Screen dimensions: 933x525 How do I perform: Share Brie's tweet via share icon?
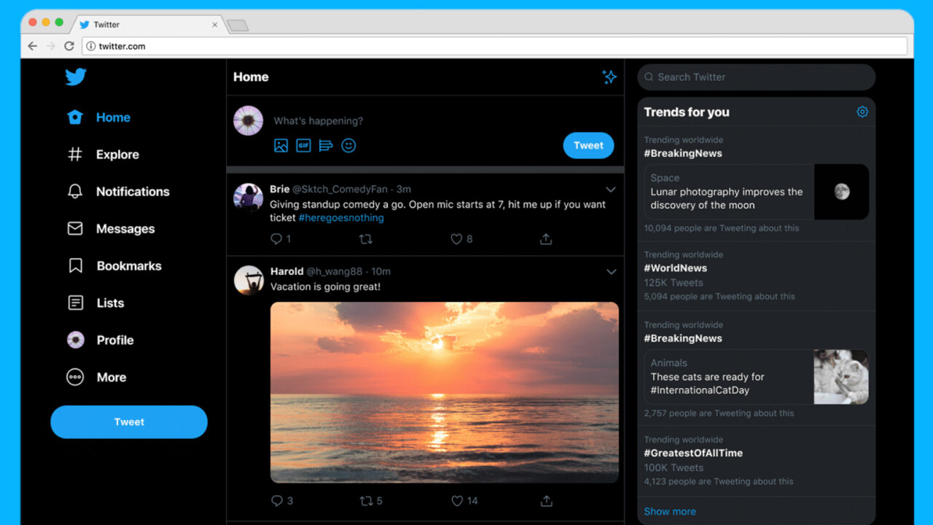[x=545, y=239]
